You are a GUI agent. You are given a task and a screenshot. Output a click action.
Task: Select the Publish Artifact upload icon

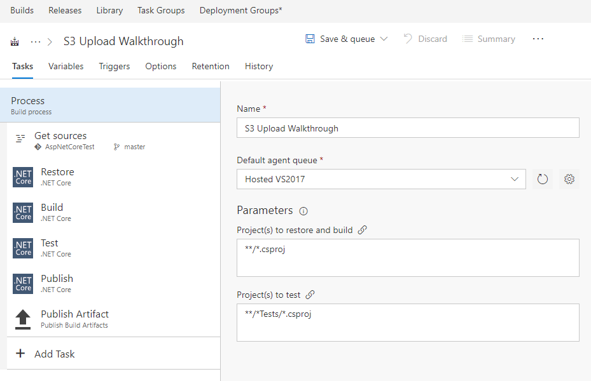click(23, 319)
